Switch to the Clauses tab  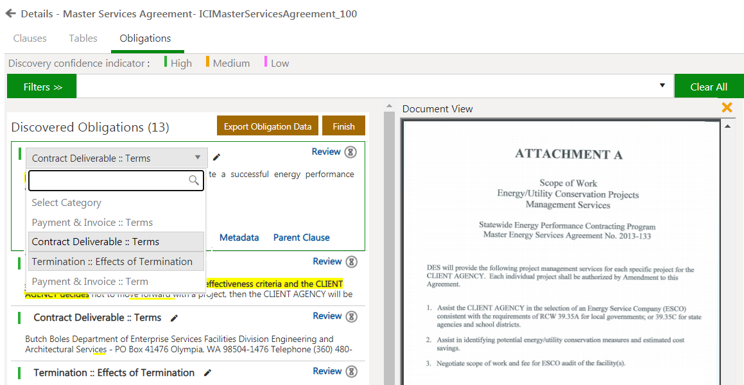pos(30,38)
